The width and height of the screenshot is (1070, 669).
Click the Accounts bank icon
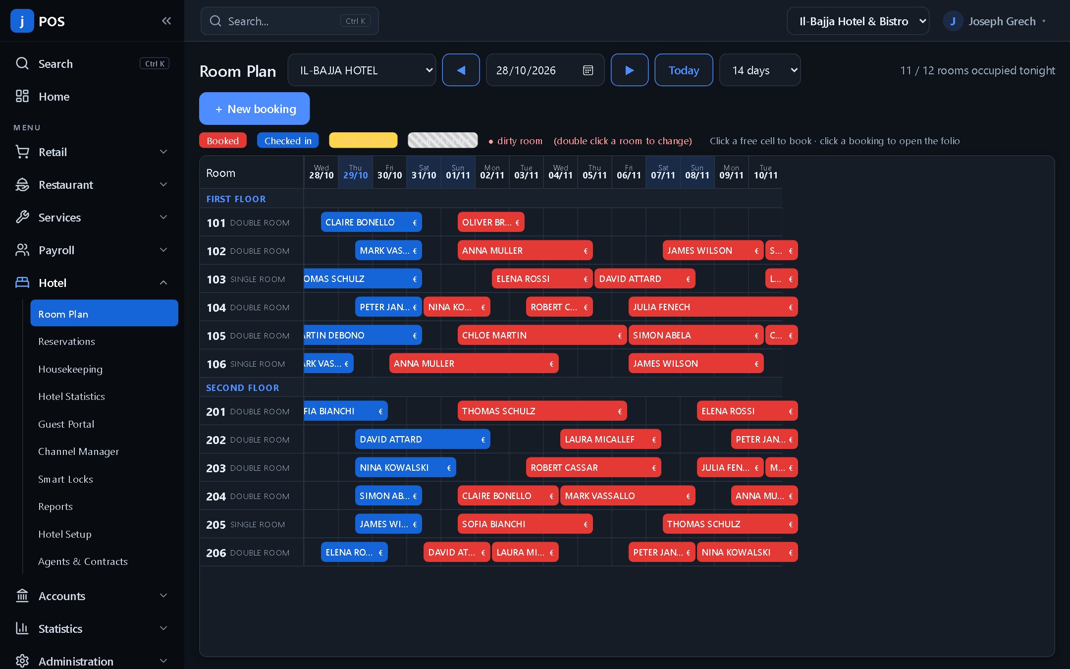click(x=22, y=596)
